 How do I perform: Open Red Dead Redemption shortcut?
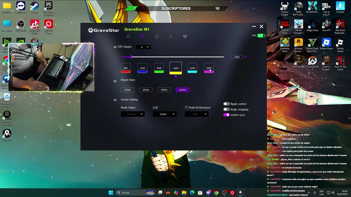340,27
